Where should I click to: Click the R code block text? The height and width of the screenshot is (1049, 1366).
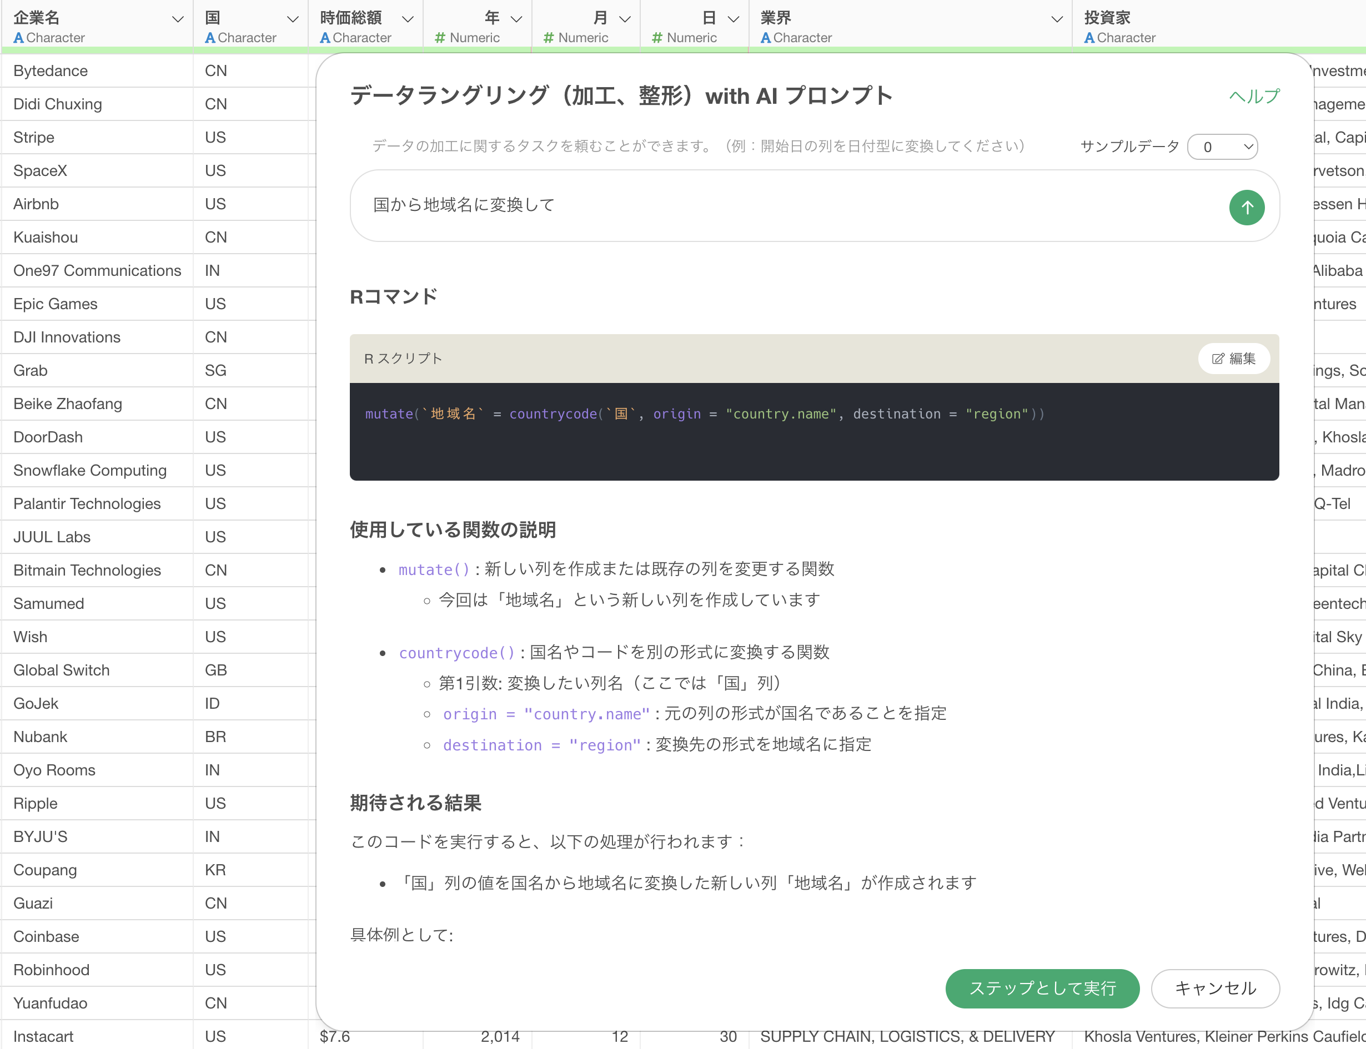(705, 414)
